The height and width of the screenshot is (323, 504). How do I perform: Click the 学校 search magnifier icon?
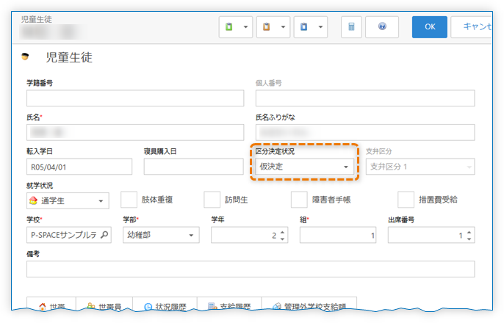pos(104,235)
